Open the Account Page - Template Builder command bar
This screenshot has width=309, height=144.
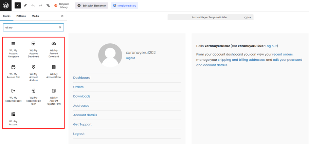click(x=211, y=17)
